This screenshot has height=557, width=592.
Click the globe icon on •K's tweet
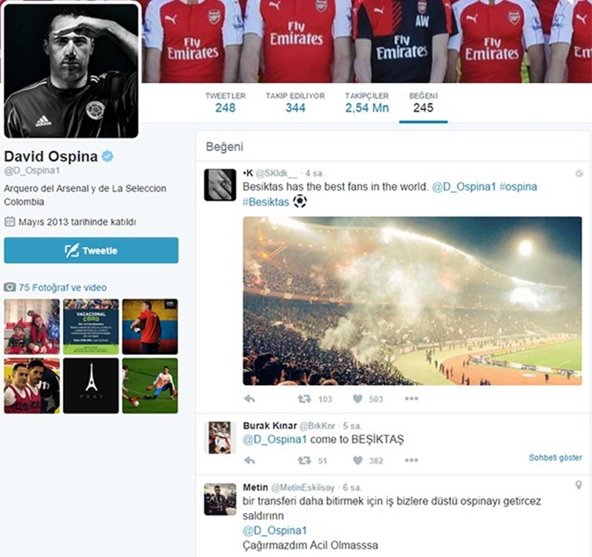pyautogui.click(x=579, y=174)
